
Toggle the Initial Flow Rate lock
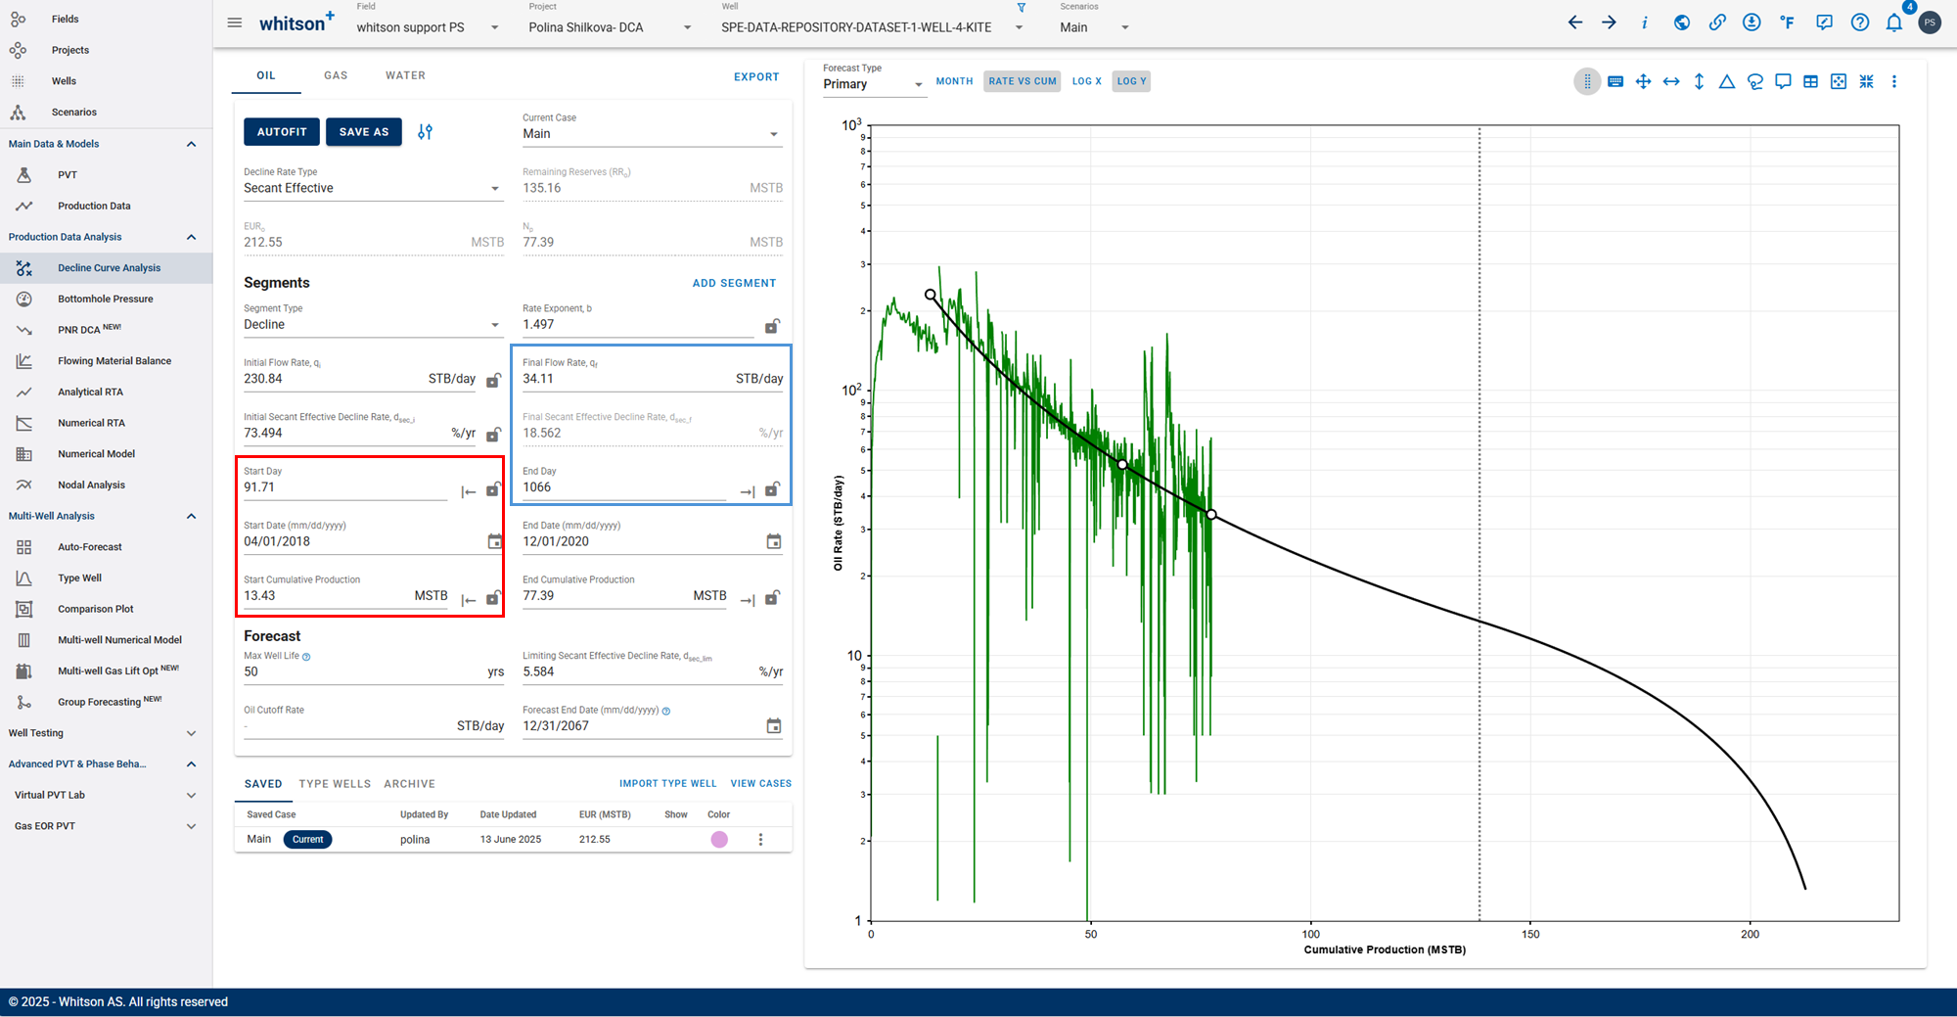click(x=494, y=380)
